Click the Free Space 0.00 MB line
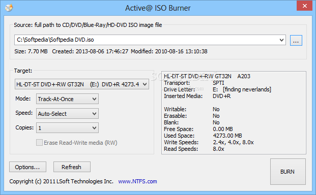 (x=198, y=129)
